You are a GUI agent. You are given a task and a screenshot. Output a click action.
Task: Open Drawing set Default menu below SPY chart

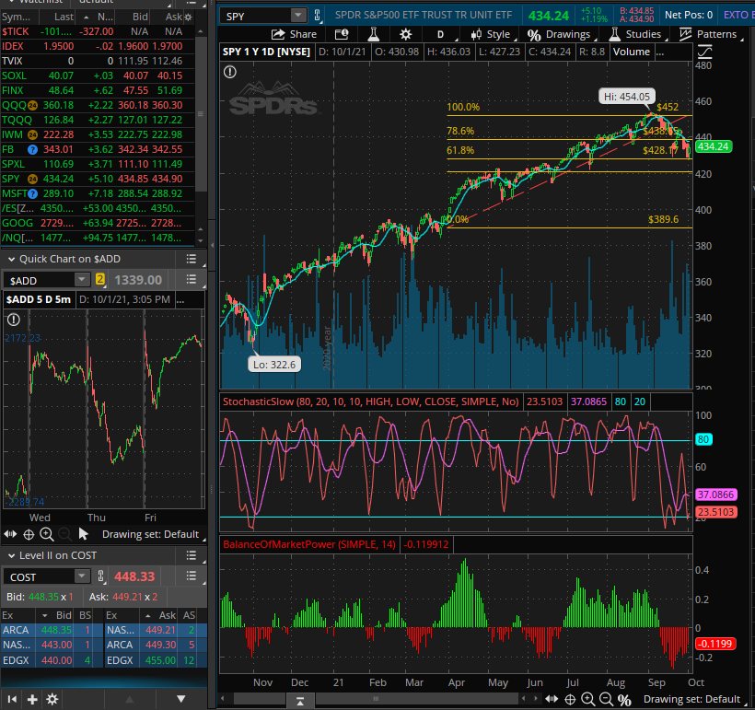(x=691, y=699)
